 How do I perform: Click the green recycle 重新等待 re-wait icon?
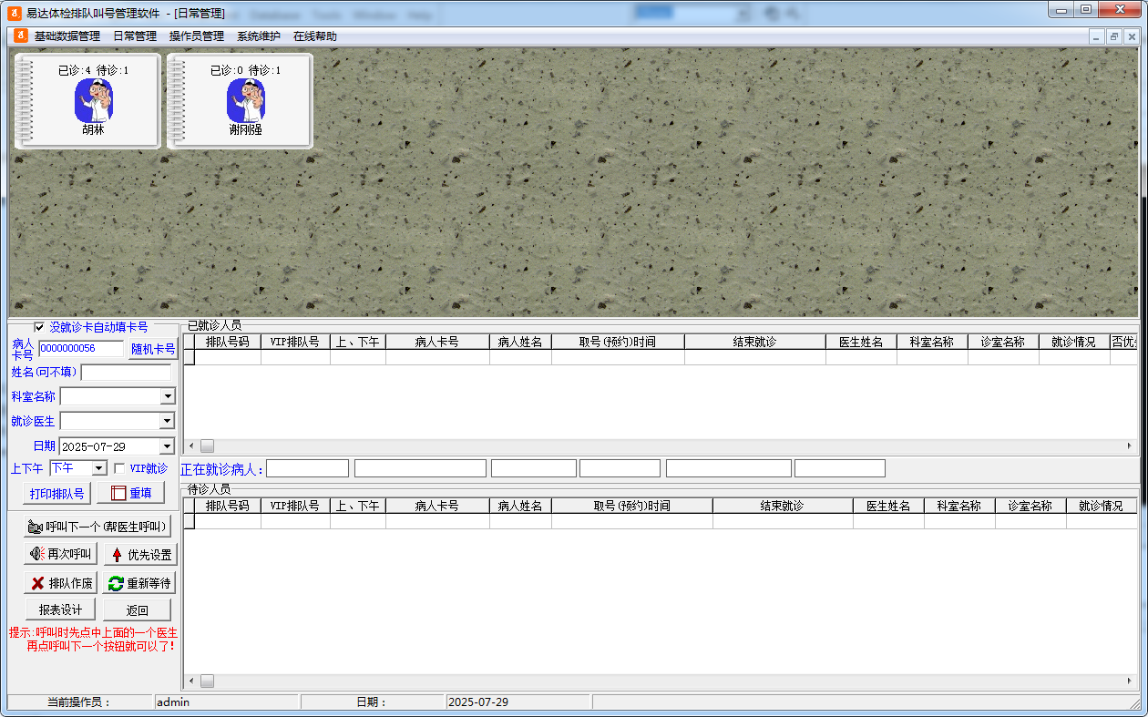tap(116, 583)
